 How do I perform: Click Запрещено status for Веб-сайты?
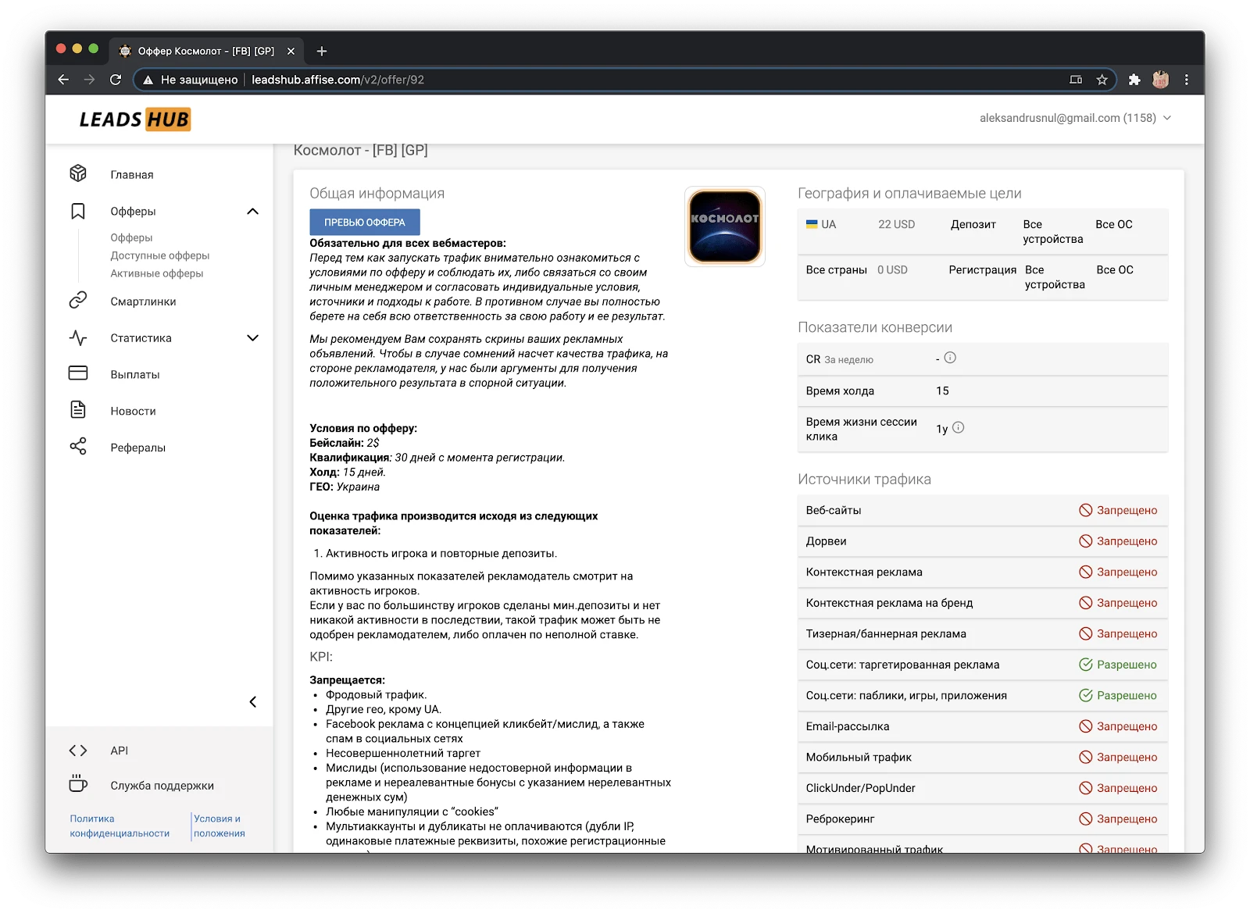tap(1118, 510)
